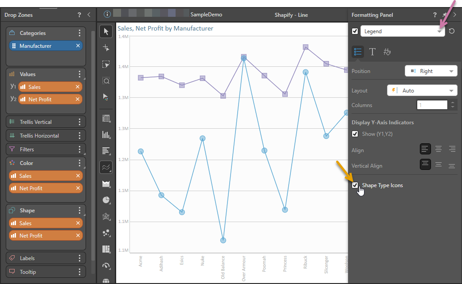The height and width of the screenshot is (284, 462).
Task: Set Vertical Align to bottom
Action: coord(452,166)
